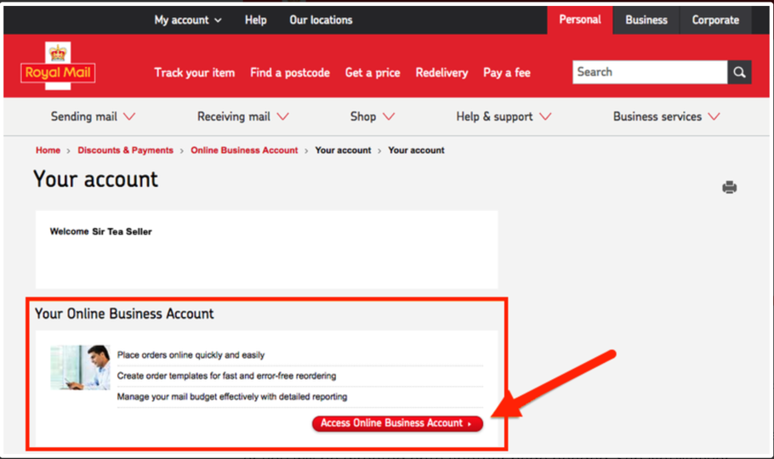The height and width of the screenshot is (459, 774).
Task: Switch to the Business tab
Action: point(646,20)
